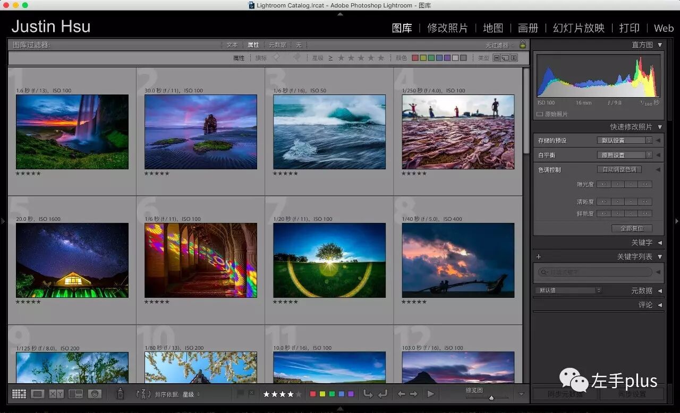This screenshot has width=680, height=413.
Task: Click Sync Metadata (同步元数据) button
Action: [565, 394]
